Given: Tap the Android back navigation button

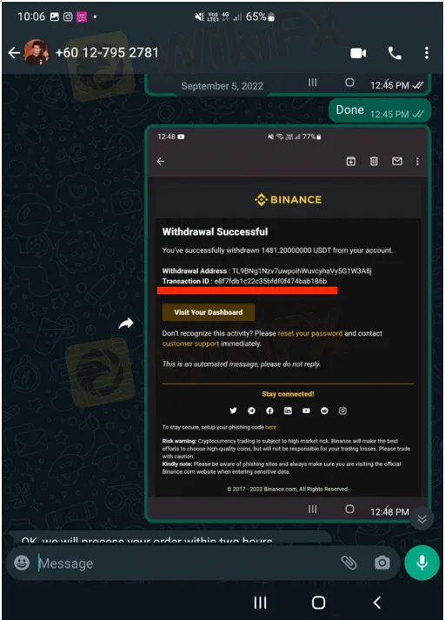Looking at the screenshot, I should (x=377, y=603).
